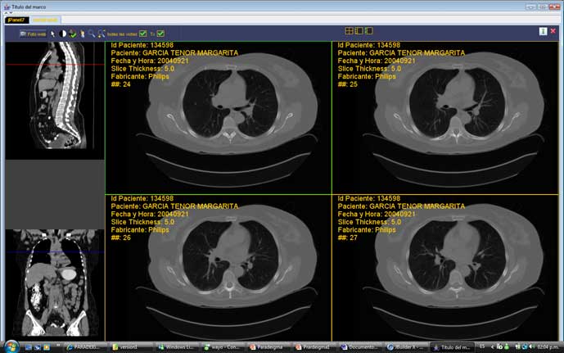Switch to the second yellow tab
Viewport: 564px width, 353px height.
point(45,19)
